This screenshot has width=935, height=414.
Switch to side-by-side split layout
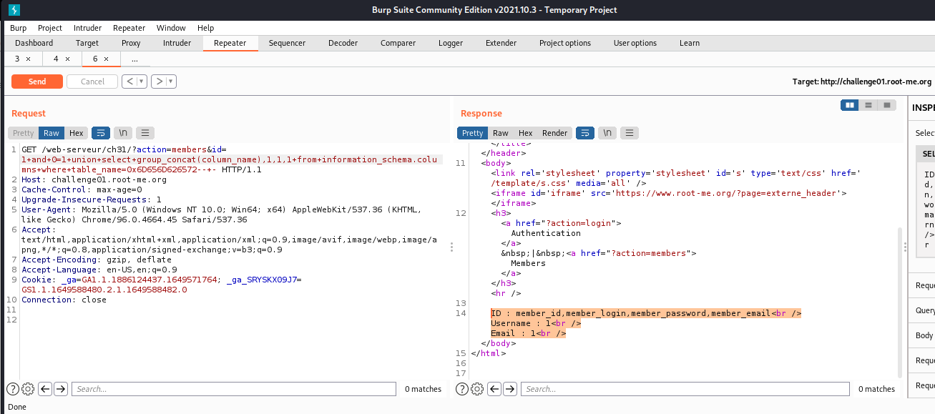850,105
